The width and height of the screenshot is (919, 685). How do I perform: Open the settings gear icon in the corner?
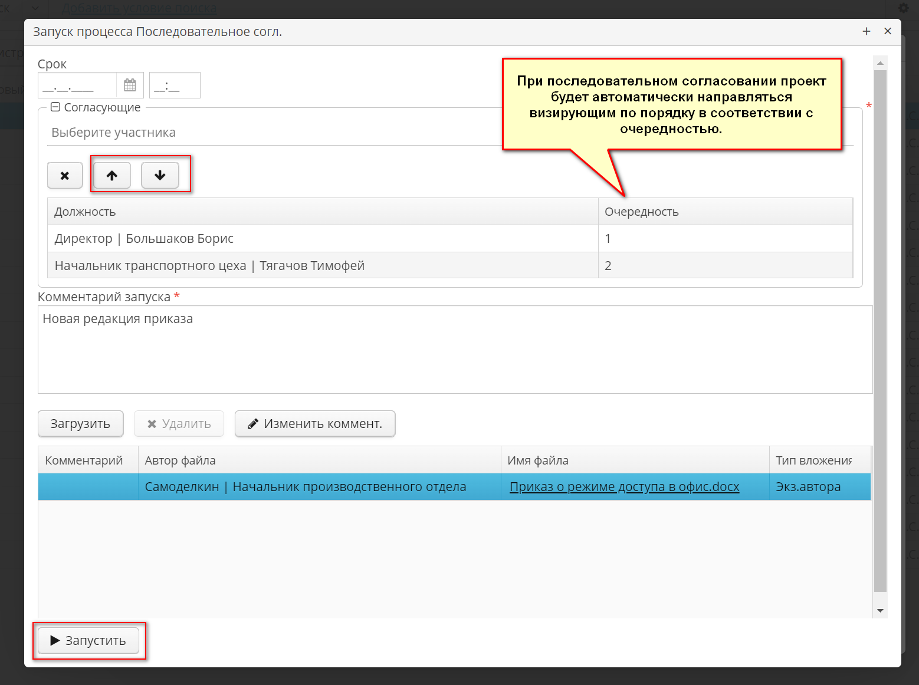[903, 8]
